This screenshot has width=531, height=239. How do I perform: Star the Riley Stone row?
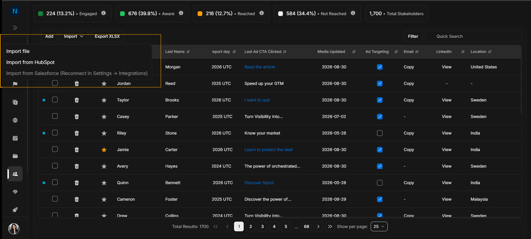[x=104, y=133]
